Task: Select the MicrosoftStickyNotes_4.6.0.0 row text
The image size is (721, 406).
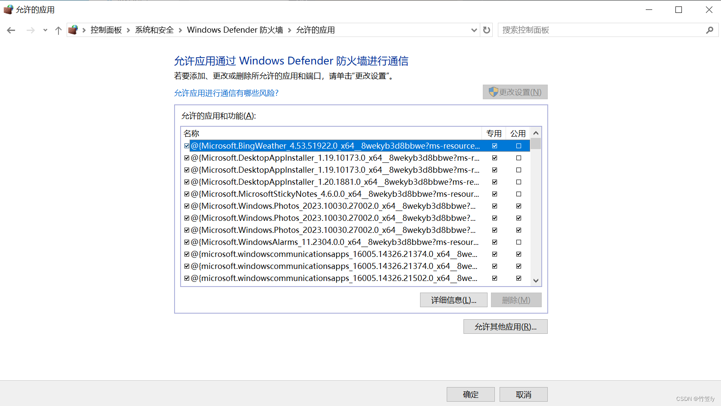Action: coord(335,194)
